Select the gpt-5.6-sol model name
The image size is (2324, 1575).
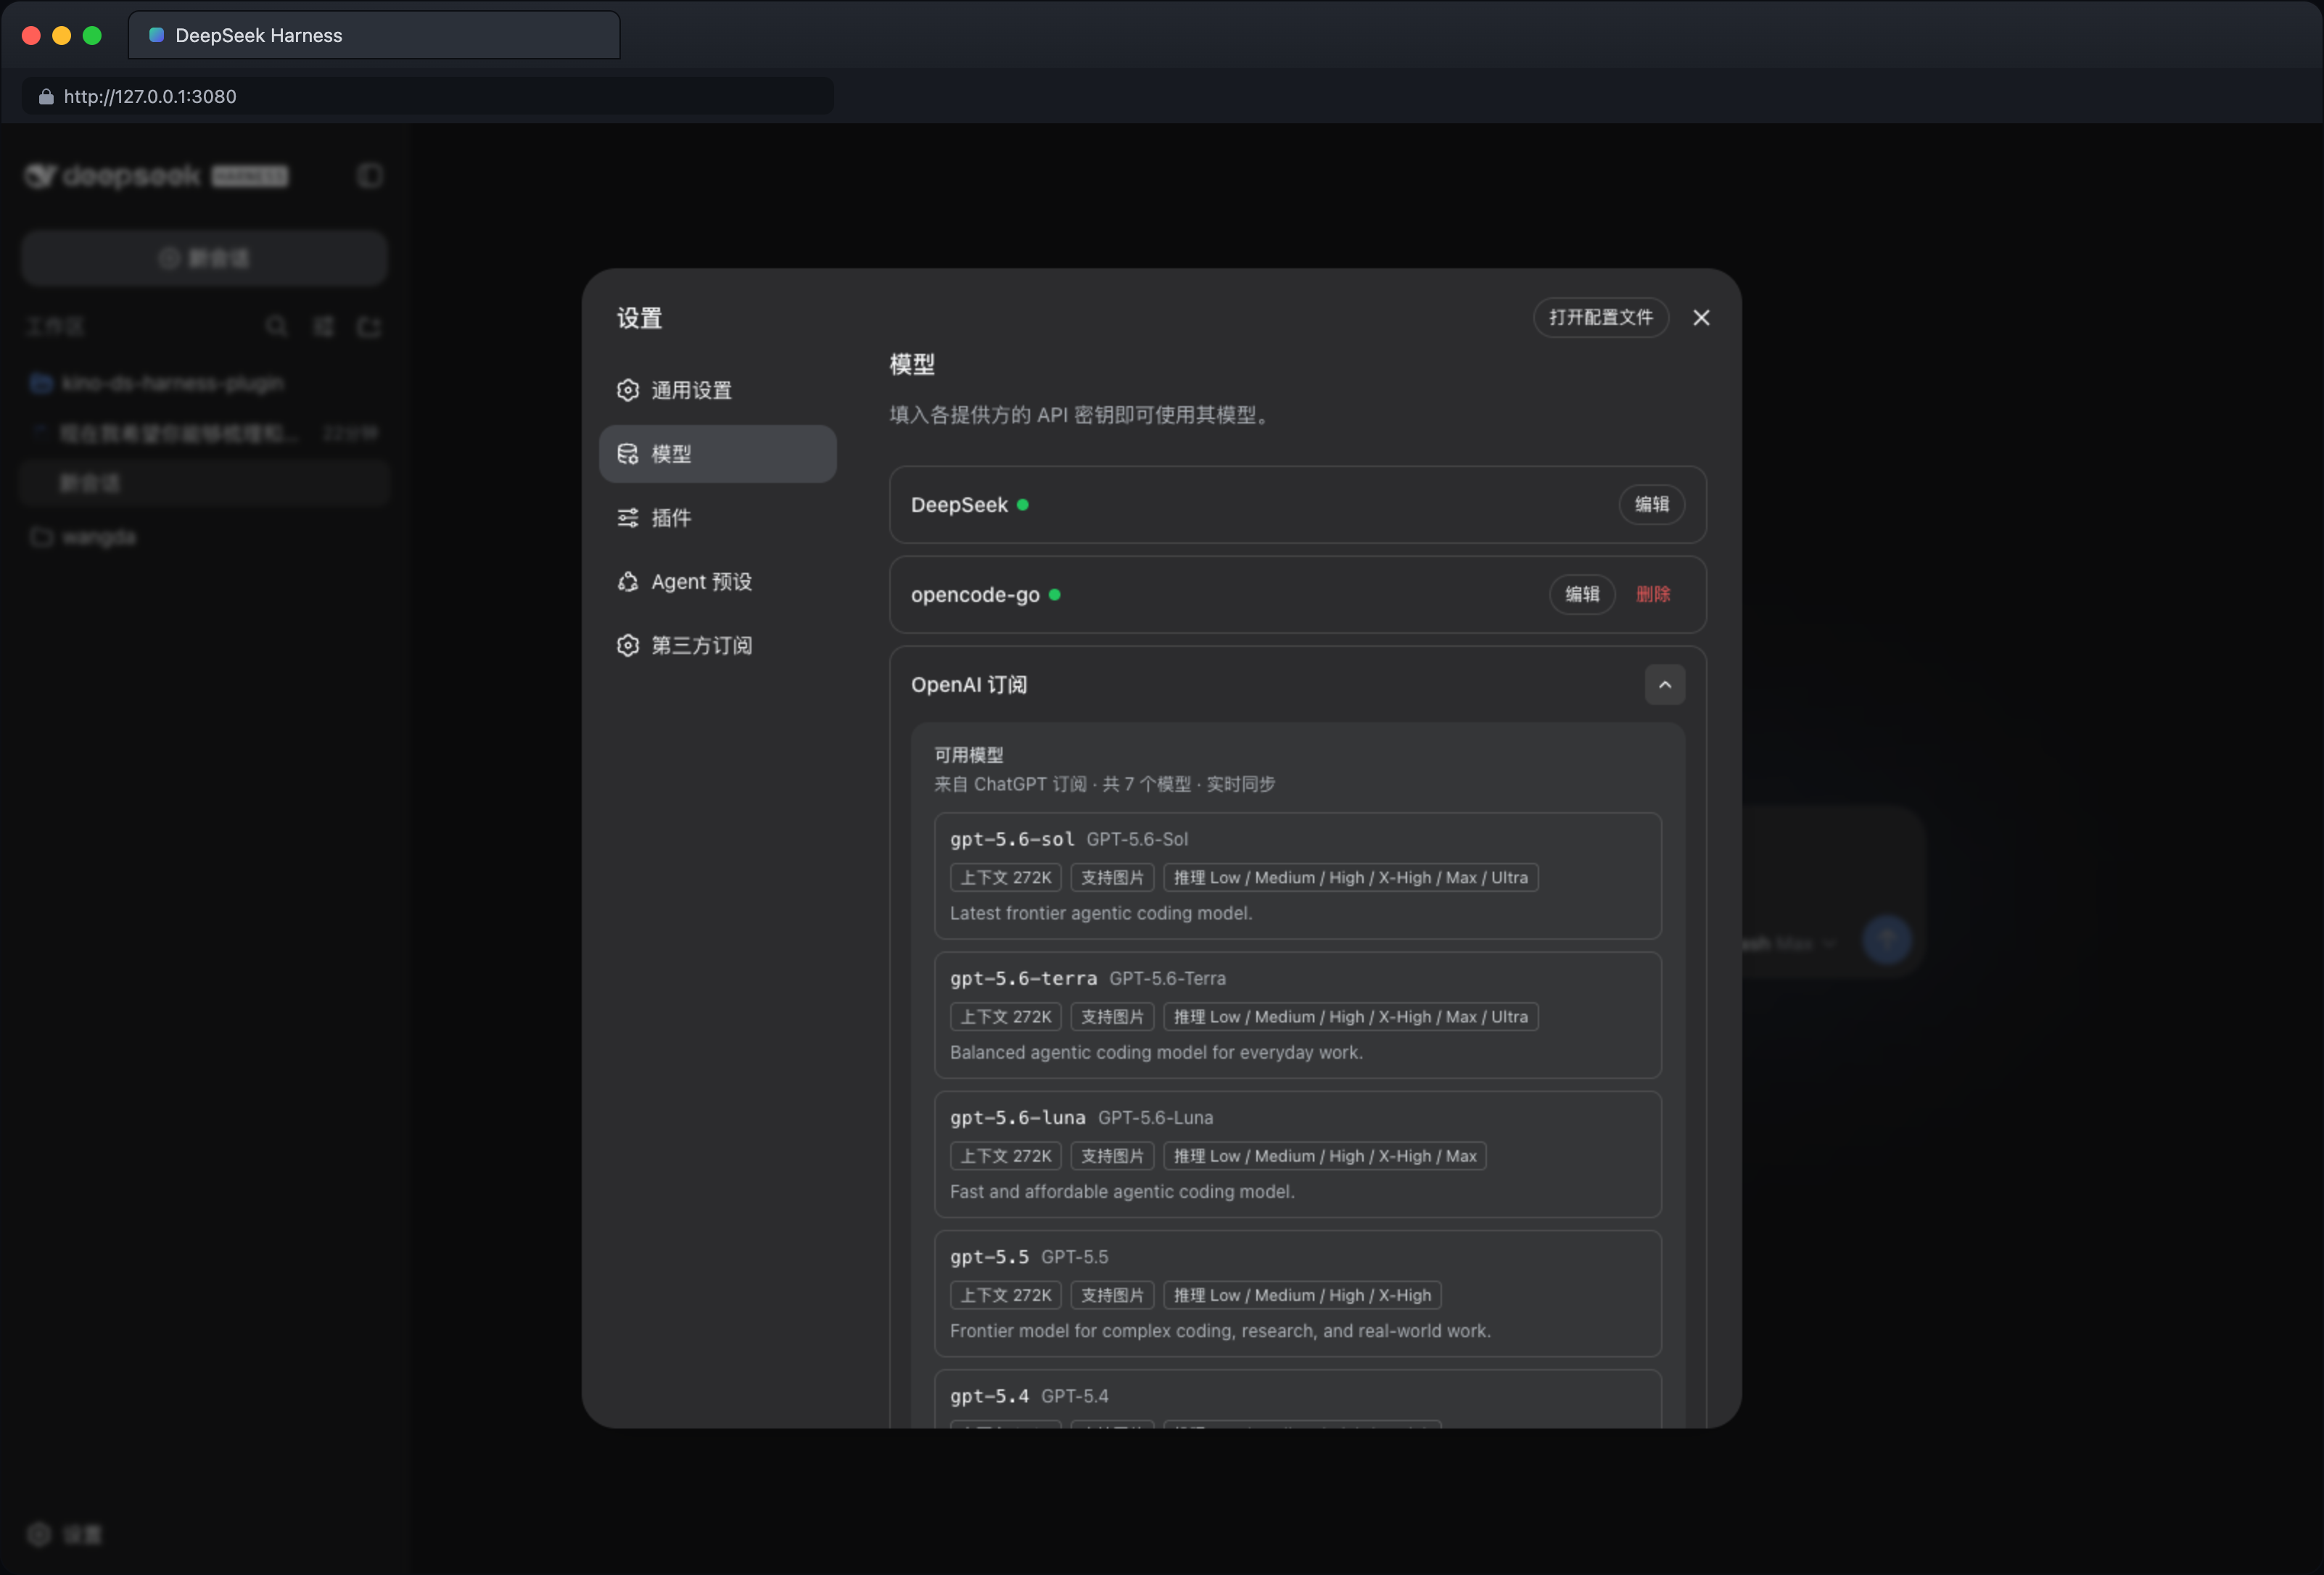click(x=1012, y=840)
